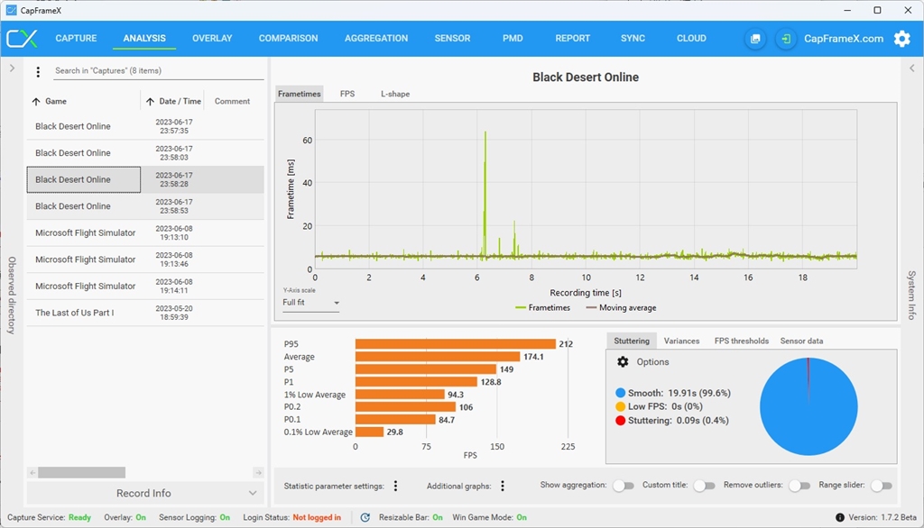
Task: Switch to the CAPTURE tab
Action: 76,38
